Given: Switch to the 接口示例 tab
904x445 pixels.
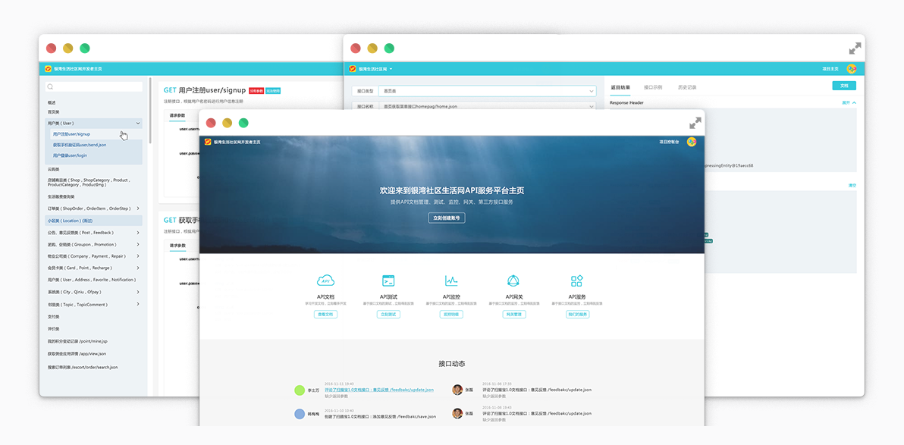Looking at the screenshot, I should coord(653,88).
